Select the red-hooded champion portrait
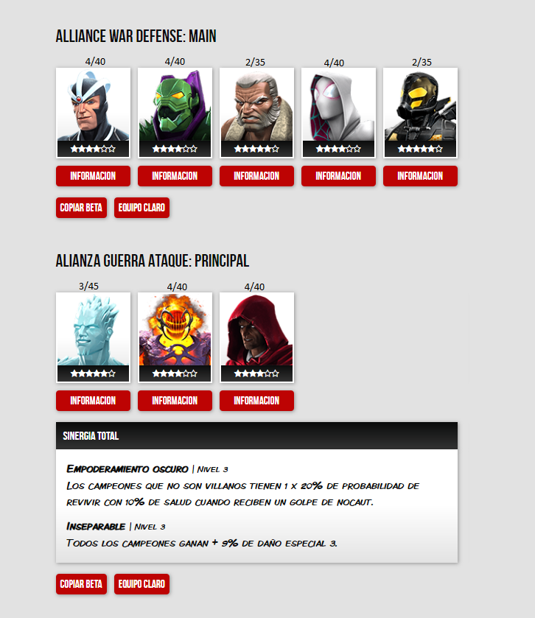 (x=256, y=337)
